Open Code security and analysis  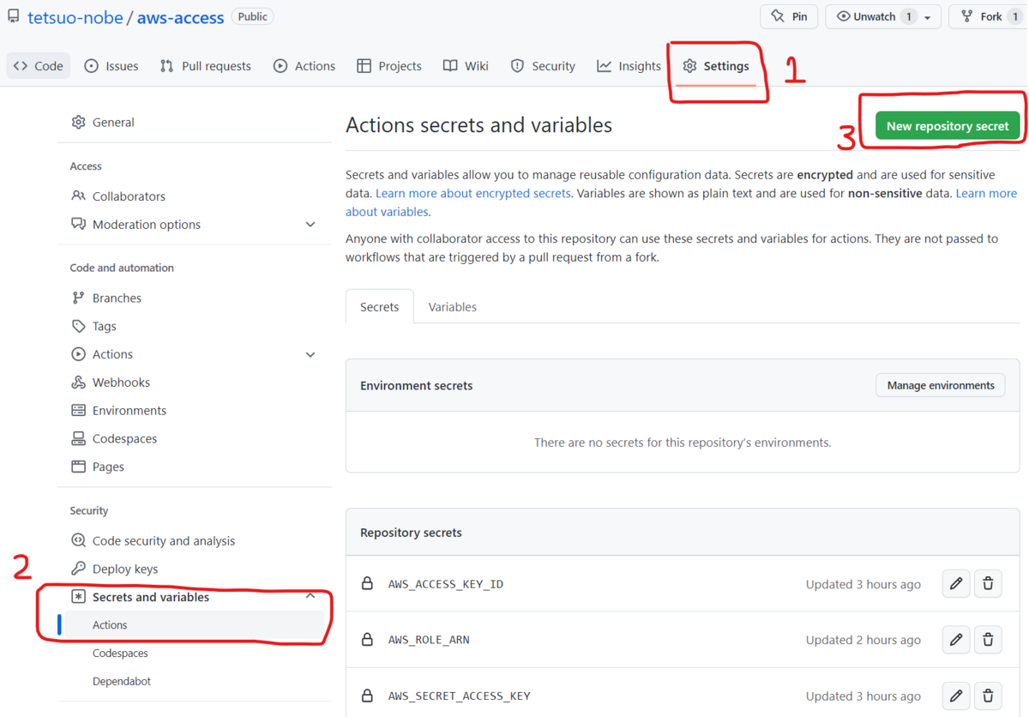pyautogui.click(x=163, y=540)
